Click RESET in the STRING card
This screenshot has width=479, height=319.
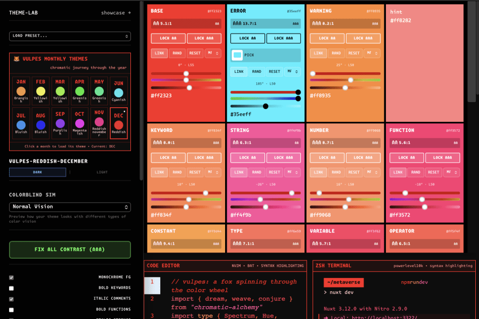pyautogui.click(x=274, y=172)
